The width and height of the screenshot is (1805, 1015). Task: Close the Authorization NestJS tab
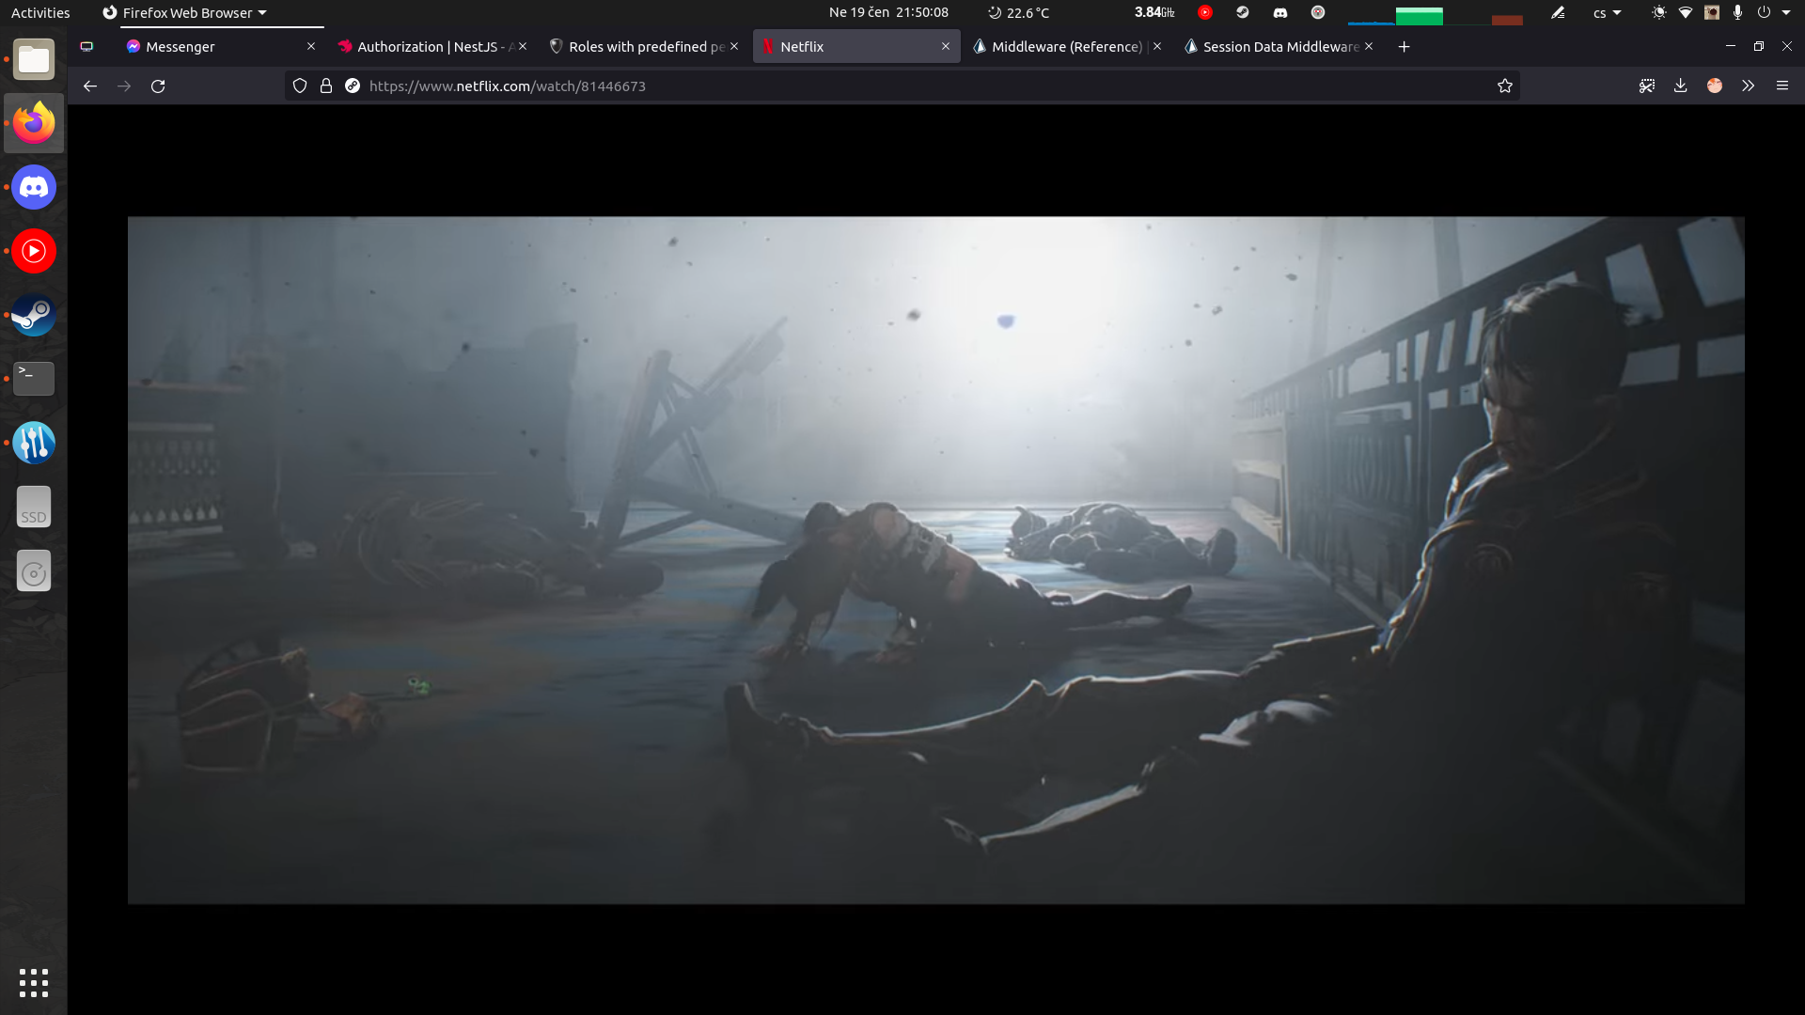tap(523, 46)
